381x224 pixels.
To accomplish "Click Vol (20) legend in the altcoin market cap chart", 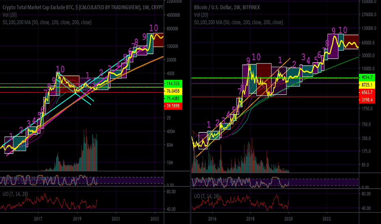I will (9, 15).
